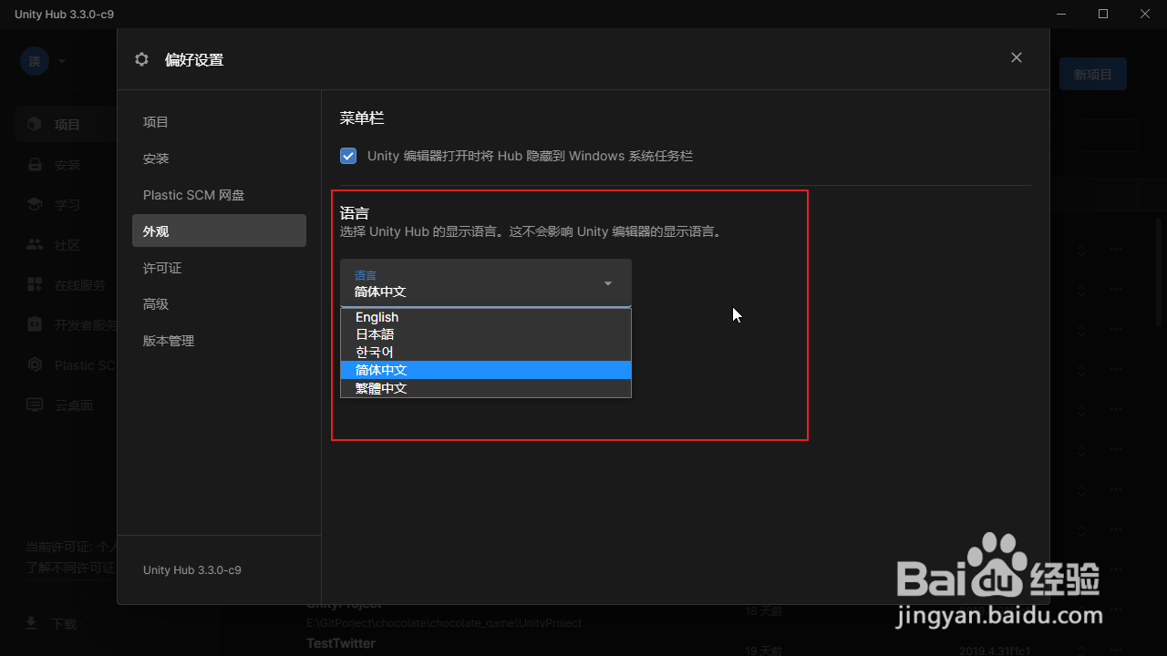Screen dimensions: 1167x656
Task: Click the 在线服务 grid icon
Action: [35, 285]
